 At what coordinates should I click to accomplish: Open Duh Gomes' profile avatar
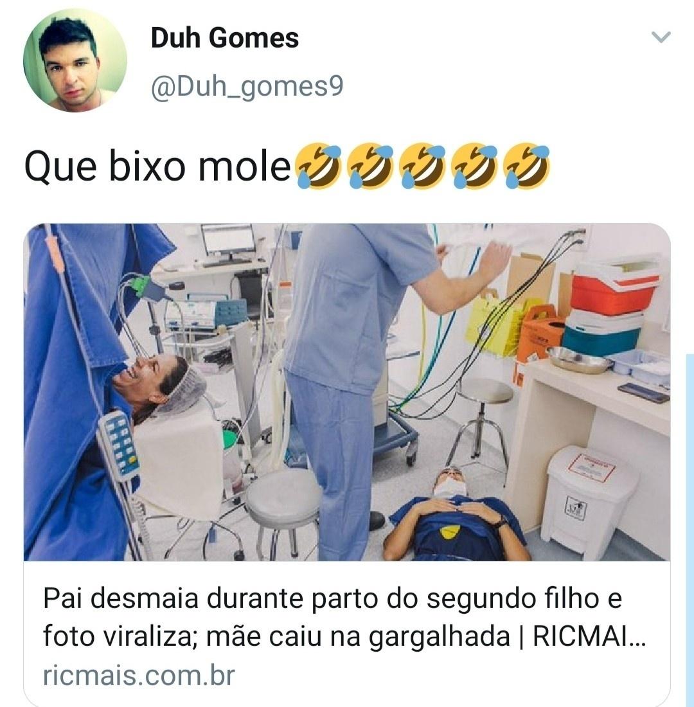point(75,60)
